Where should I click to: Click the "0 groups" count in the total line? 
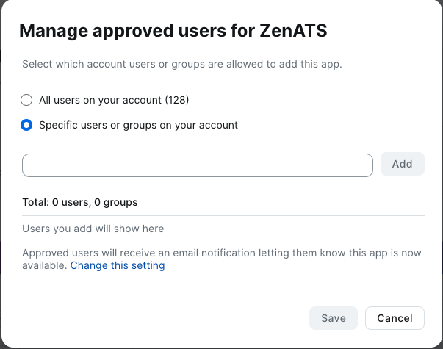click(116, 202)
